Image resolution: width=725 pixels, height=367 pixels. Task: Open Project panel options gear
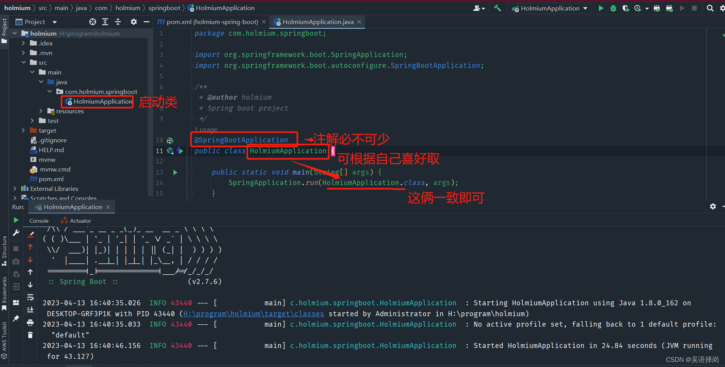point(134,22)
